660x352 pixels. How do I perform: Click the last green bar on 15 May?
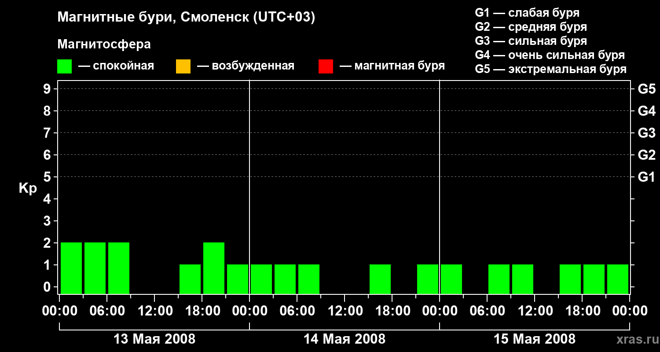[618, 279]
